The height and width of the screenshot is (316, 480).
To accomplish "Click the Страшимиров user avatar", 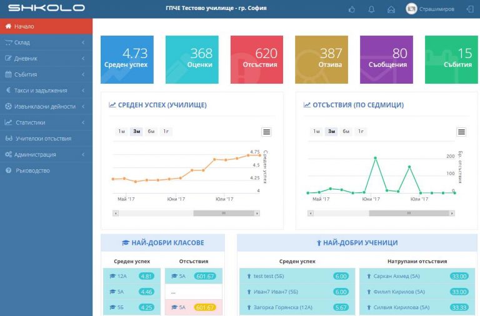I will (x=411, y=9).
